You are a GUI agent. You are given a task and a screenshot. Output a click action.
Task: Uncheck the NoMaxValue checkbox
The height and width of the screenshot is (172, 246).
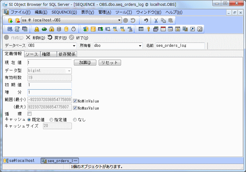click(75, 108)
